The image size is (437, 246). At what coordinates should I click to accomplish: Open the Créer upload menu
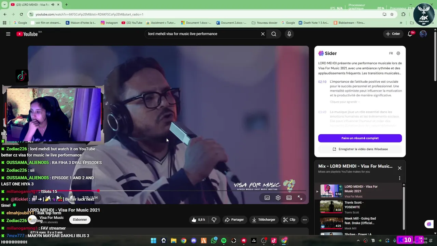393,34
